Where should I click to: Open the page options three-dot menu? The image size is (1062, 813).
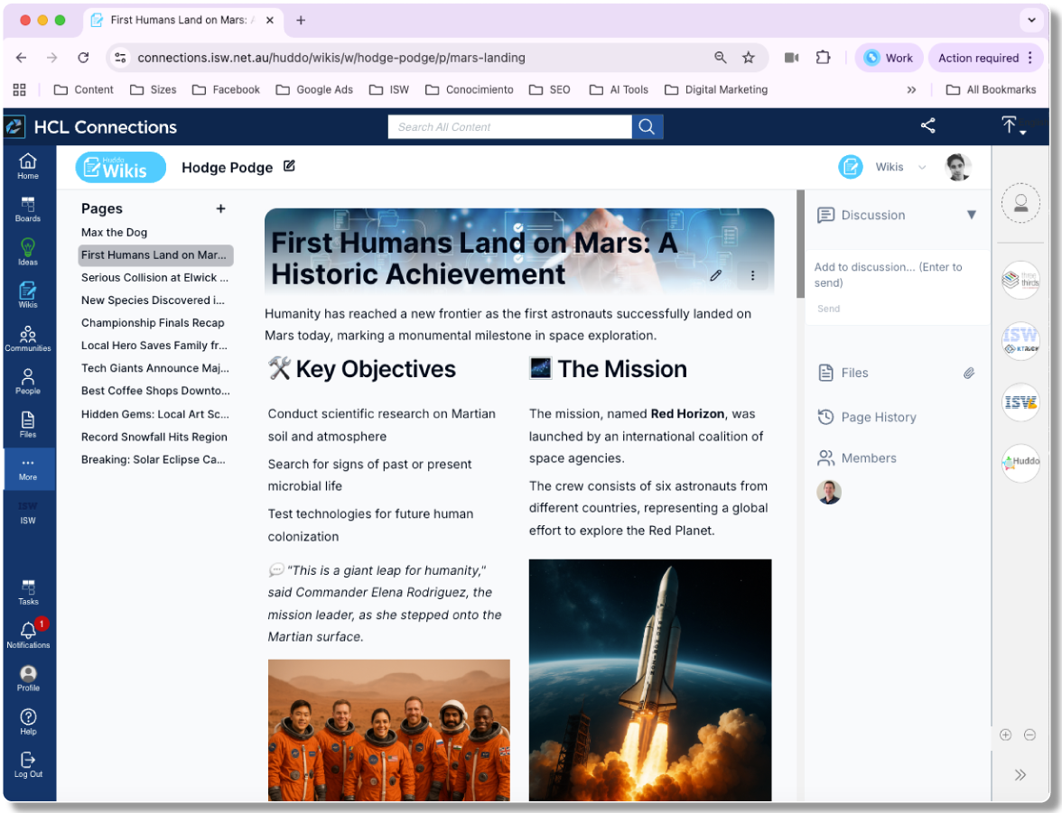[x=752, y=275]
